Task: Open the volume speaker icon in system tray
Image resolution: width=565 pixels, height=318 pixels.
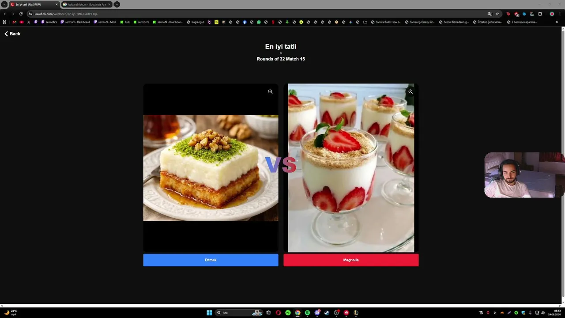Action: click(x=542, y=313)
